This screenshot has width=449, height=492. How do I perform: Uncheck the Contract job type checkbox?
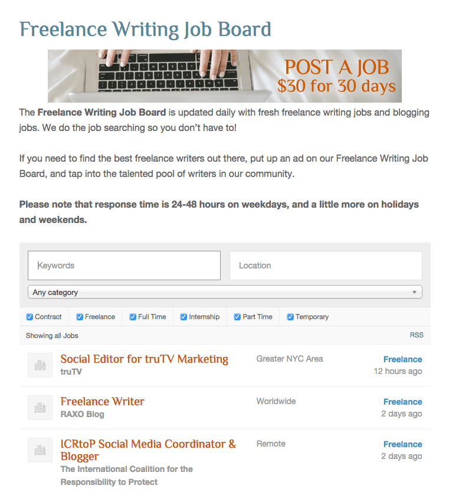click(30, 317)
